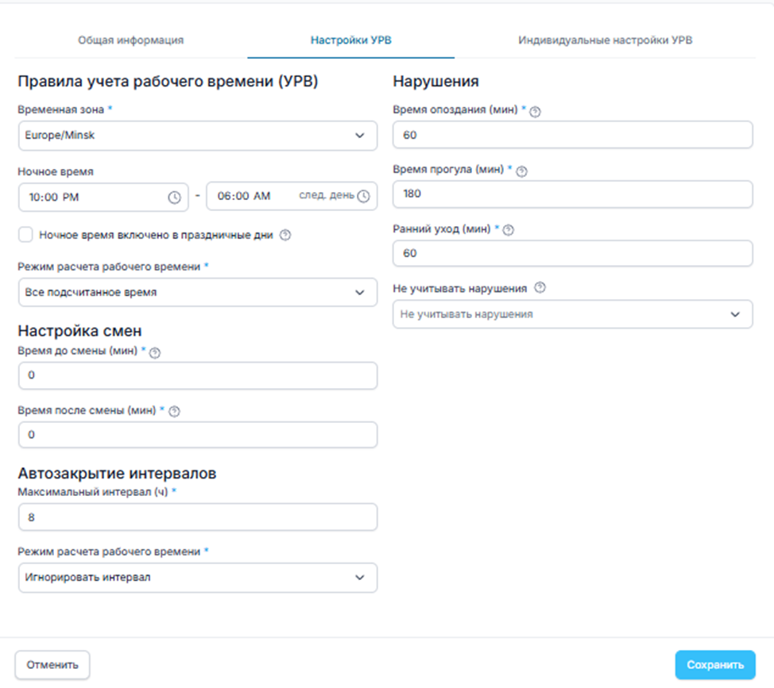Show help for Время после смены
The image size is (774, 688).
coord(175,411)
